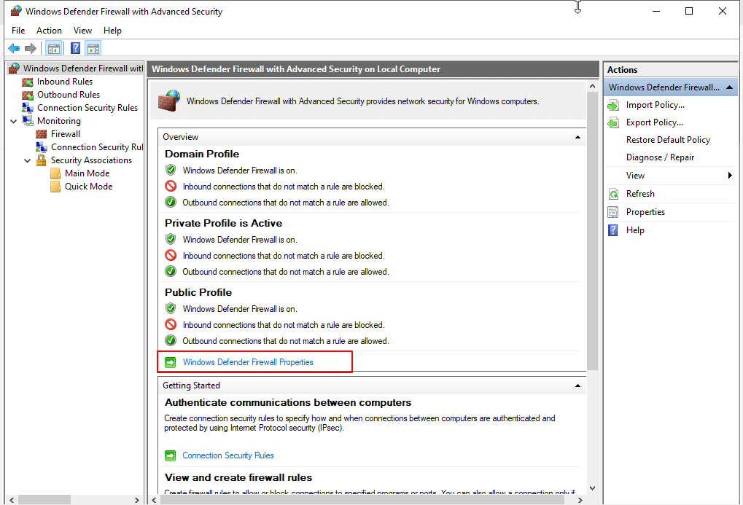Select the Firewall node under Monitoring
Image resolution: width=743 pixels, height=505 pixels.
pos(66,133)
